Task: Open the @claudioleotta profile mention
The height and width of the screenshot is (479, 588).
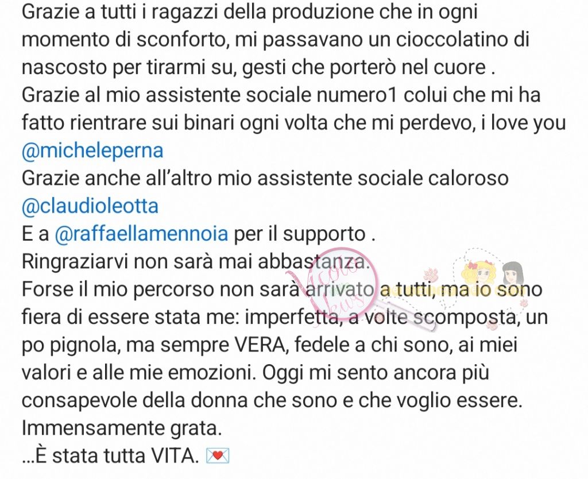Action: [90, 206]
